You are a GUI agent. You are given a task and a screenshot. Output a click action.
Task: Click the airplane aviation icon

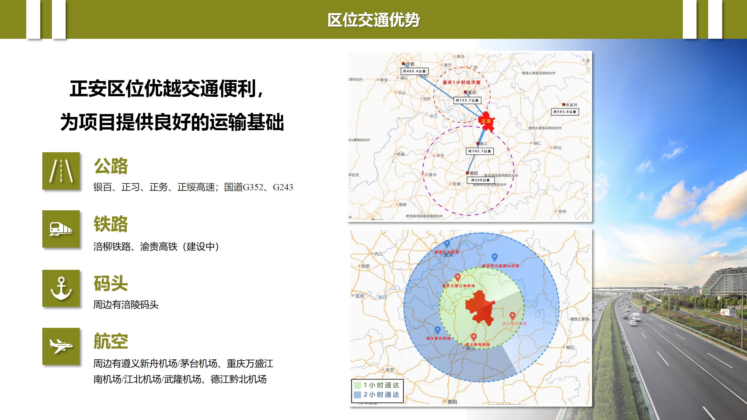point(61,346)
